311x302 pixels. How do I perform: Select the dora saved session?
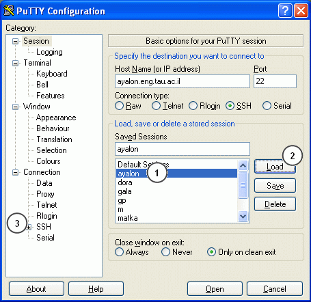176,182
